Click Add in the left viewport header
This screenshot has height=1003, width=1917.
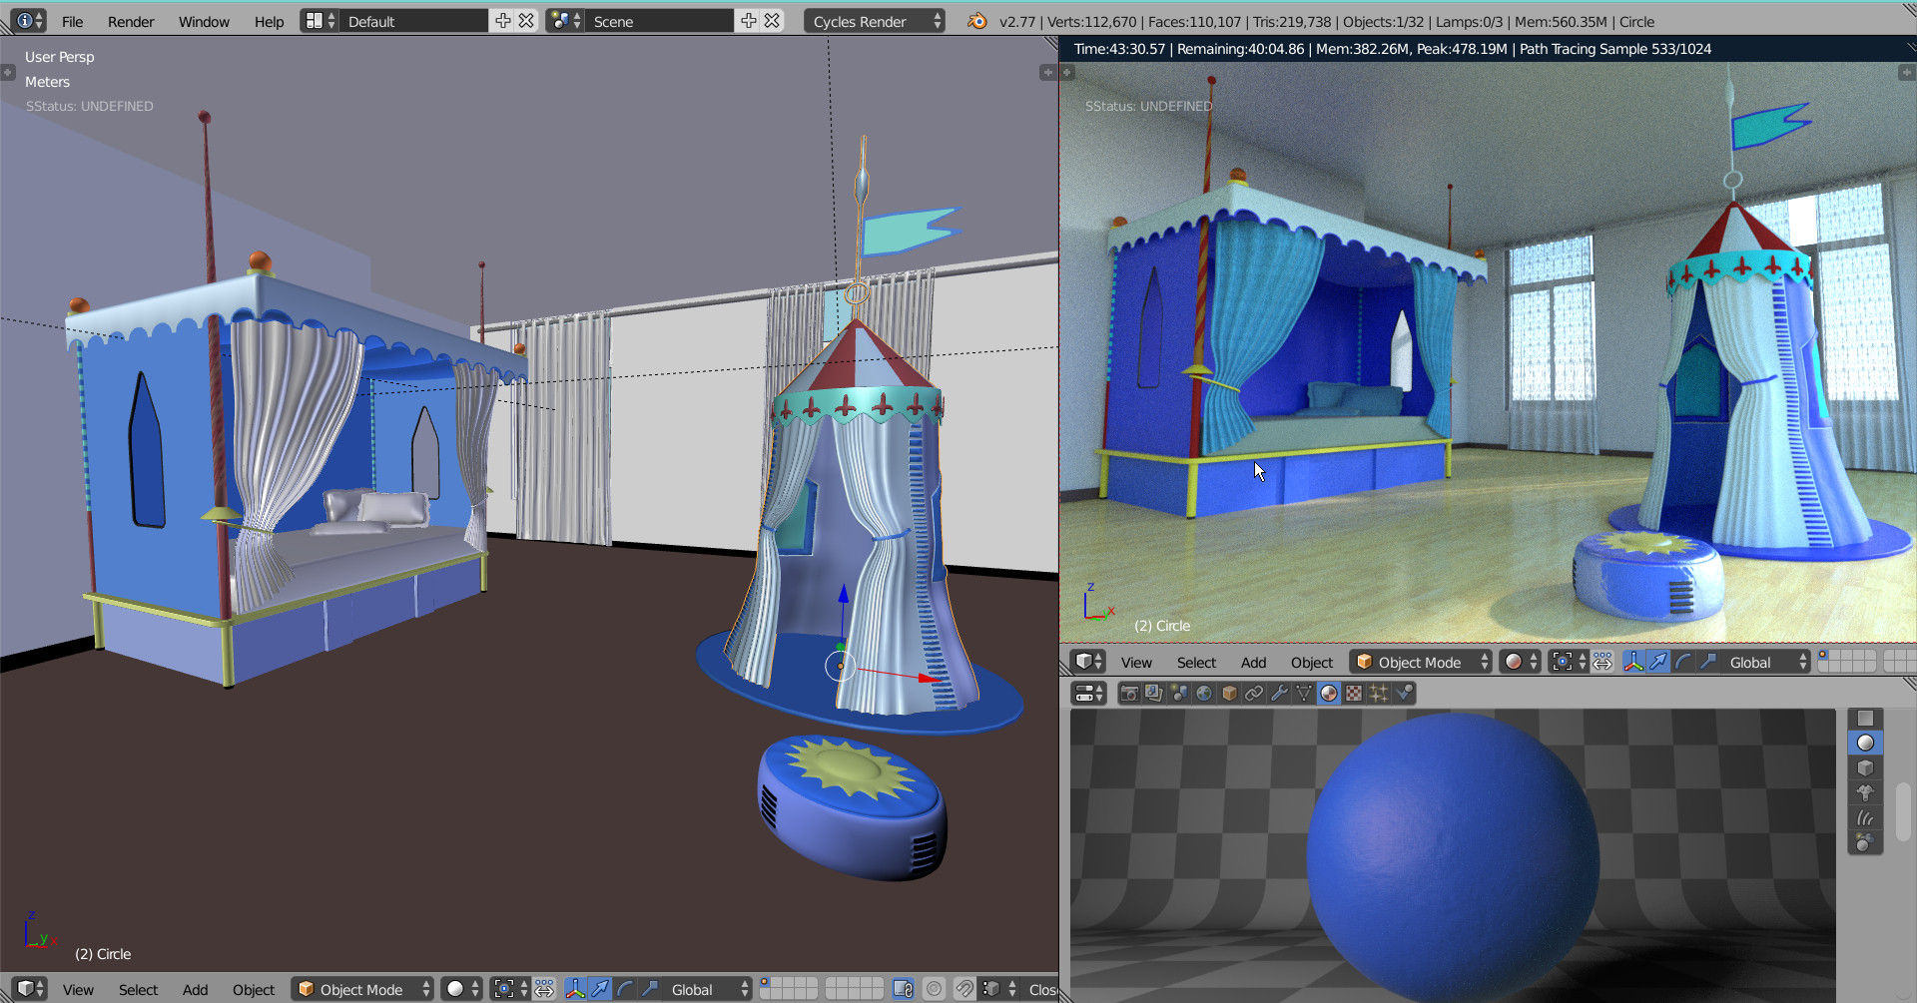tap(195, 989)
